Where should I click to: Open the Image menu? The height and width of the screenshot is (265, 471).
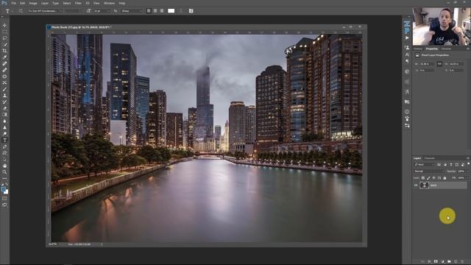tap(33, 3)
